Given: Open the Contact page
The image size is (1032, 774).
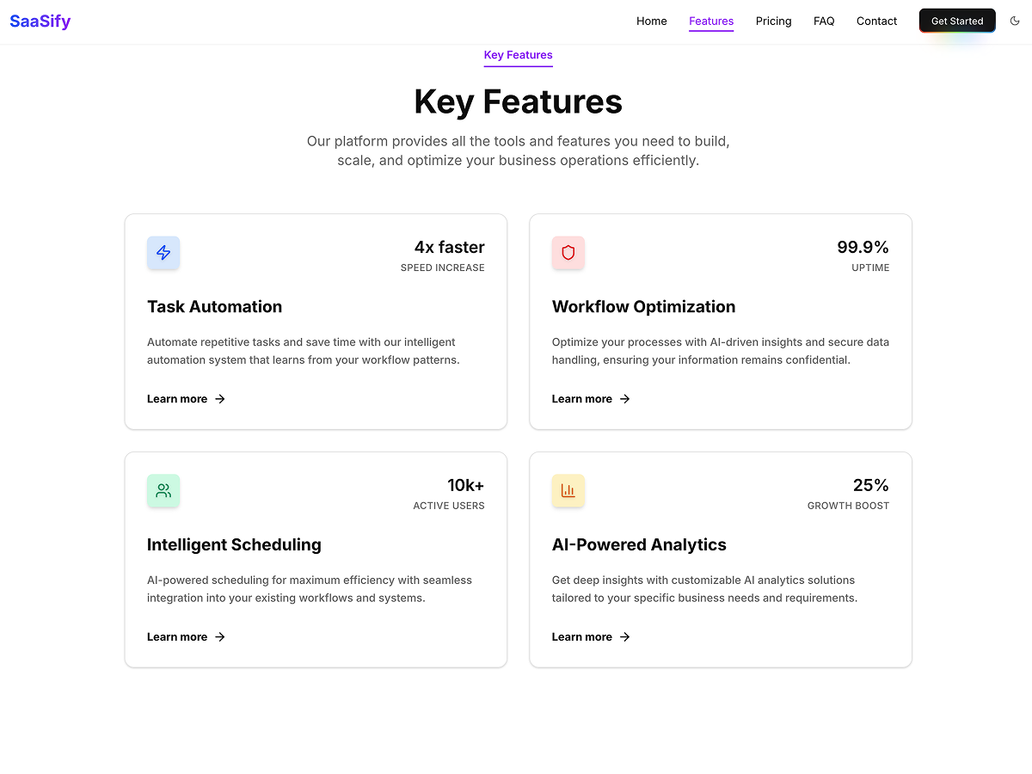Looking at the screenshot, I should 876,21.
